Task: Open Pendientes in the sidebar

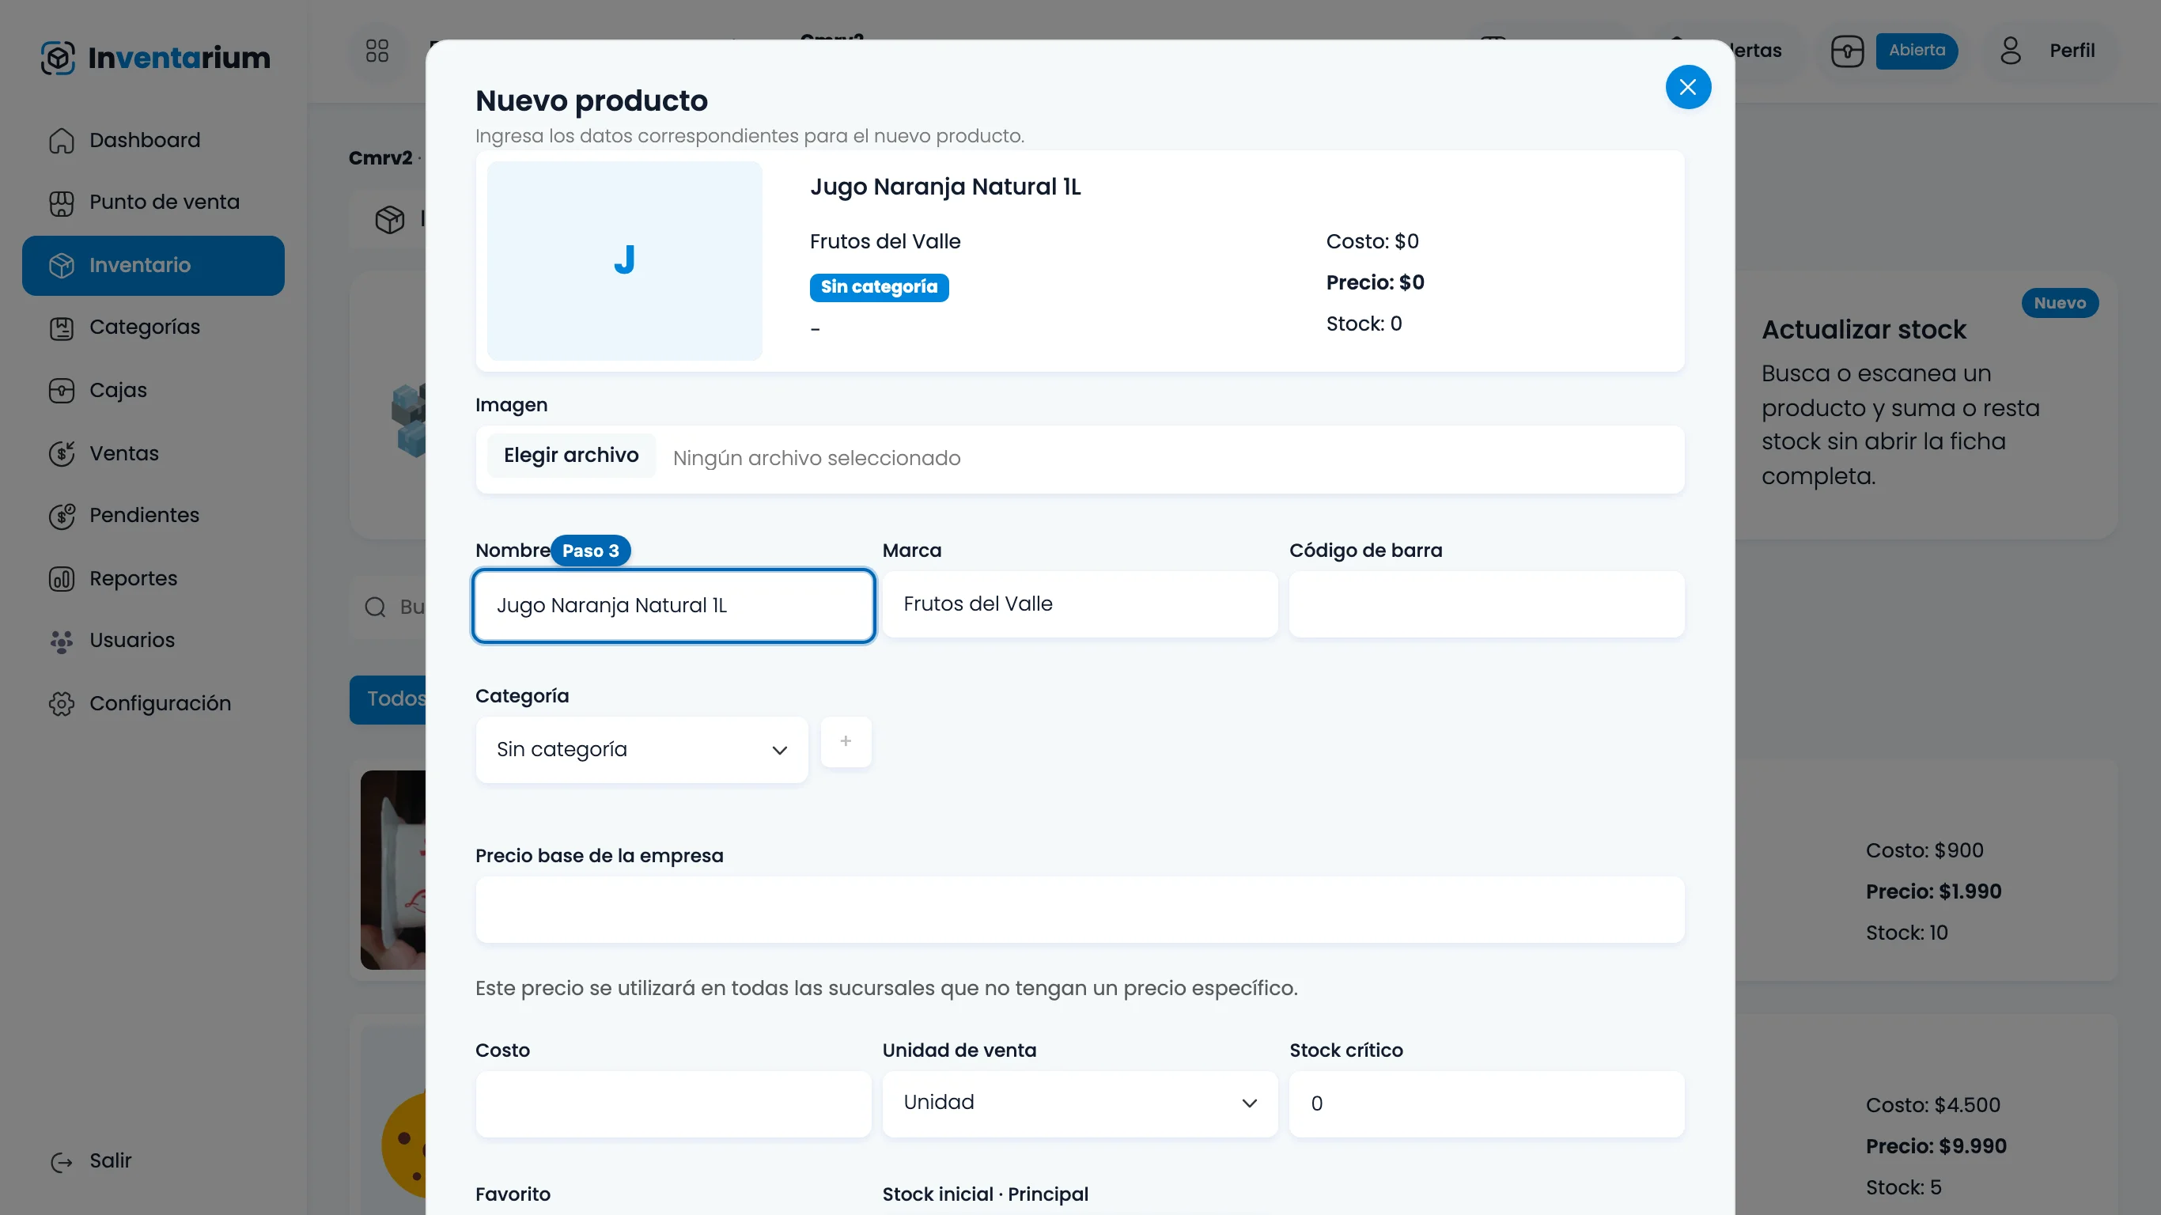Action: [153, 515]
